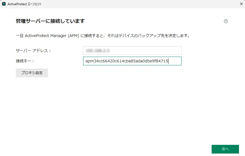245x156 pixels.
Task: Click the サーバー アドレス label
Action: [33, 51]
